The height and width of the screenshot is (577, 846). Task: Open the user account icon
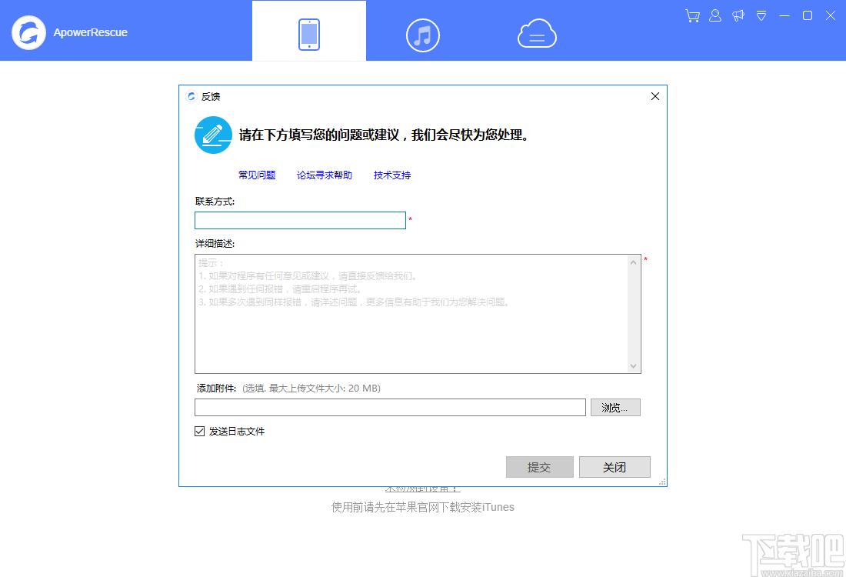pos(715,15)
